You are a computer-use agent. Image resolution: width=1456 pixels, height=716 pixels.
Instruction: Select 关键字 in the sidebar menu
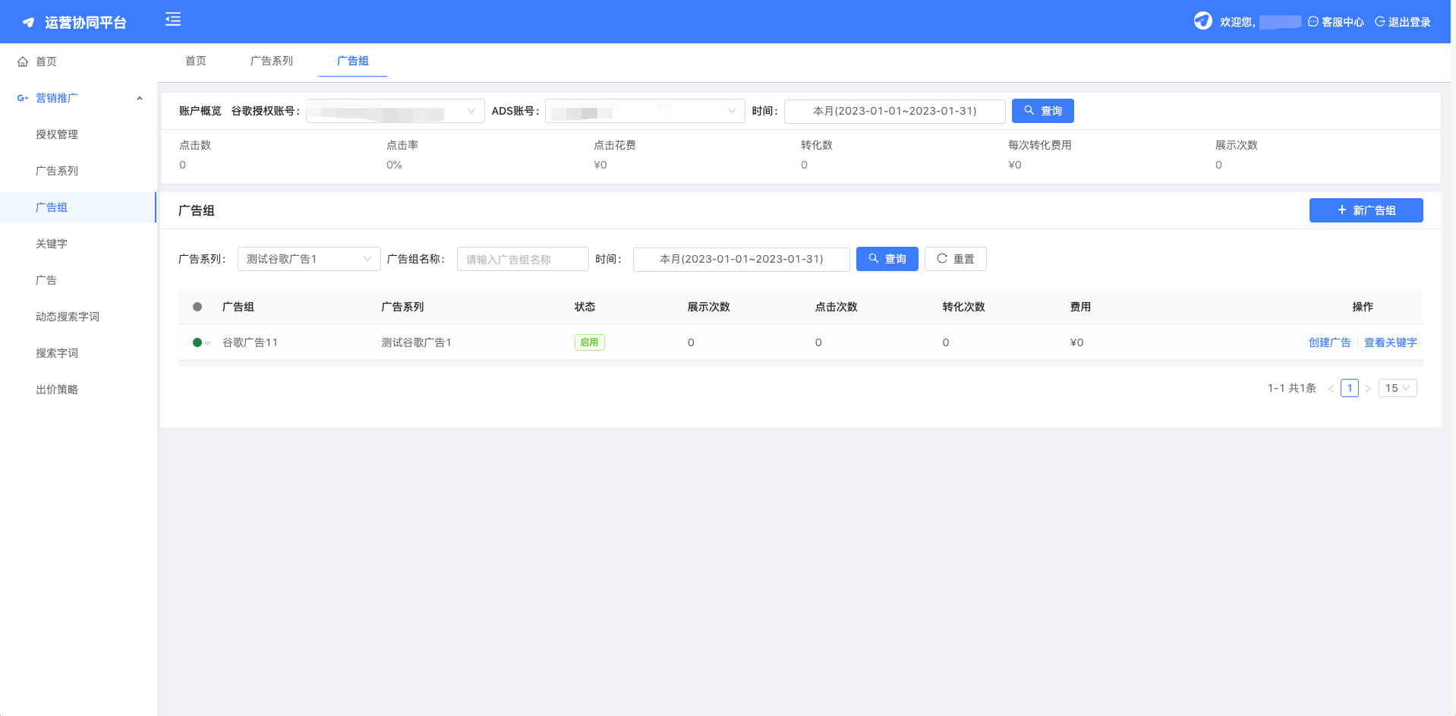tap(52, 244)
